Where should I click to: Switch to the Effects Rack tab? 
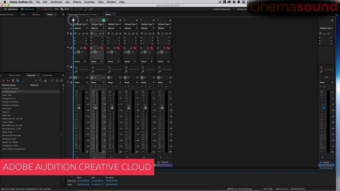(14, 75)
